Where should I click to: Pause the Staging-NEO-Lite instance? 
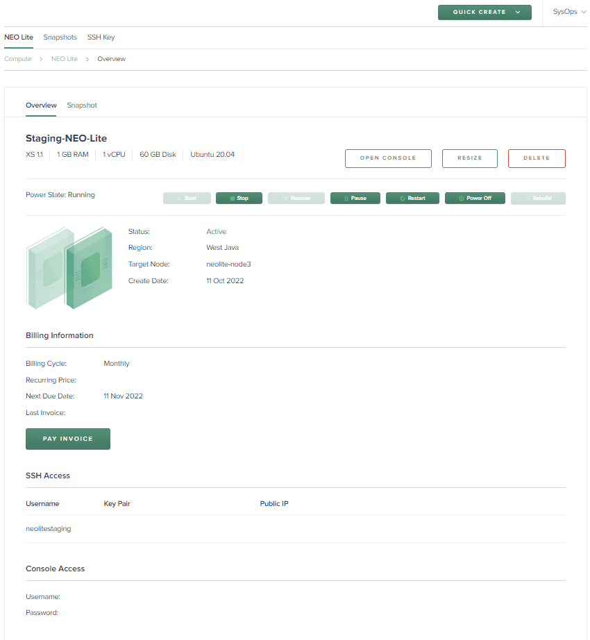click(x=355, y=199)
